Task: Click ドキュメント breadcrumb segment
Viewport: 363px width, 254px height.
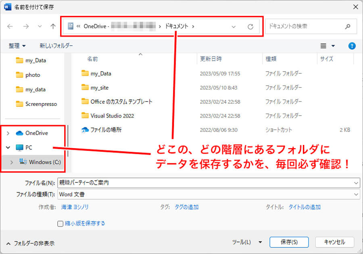Action: [x=177, y=26]
